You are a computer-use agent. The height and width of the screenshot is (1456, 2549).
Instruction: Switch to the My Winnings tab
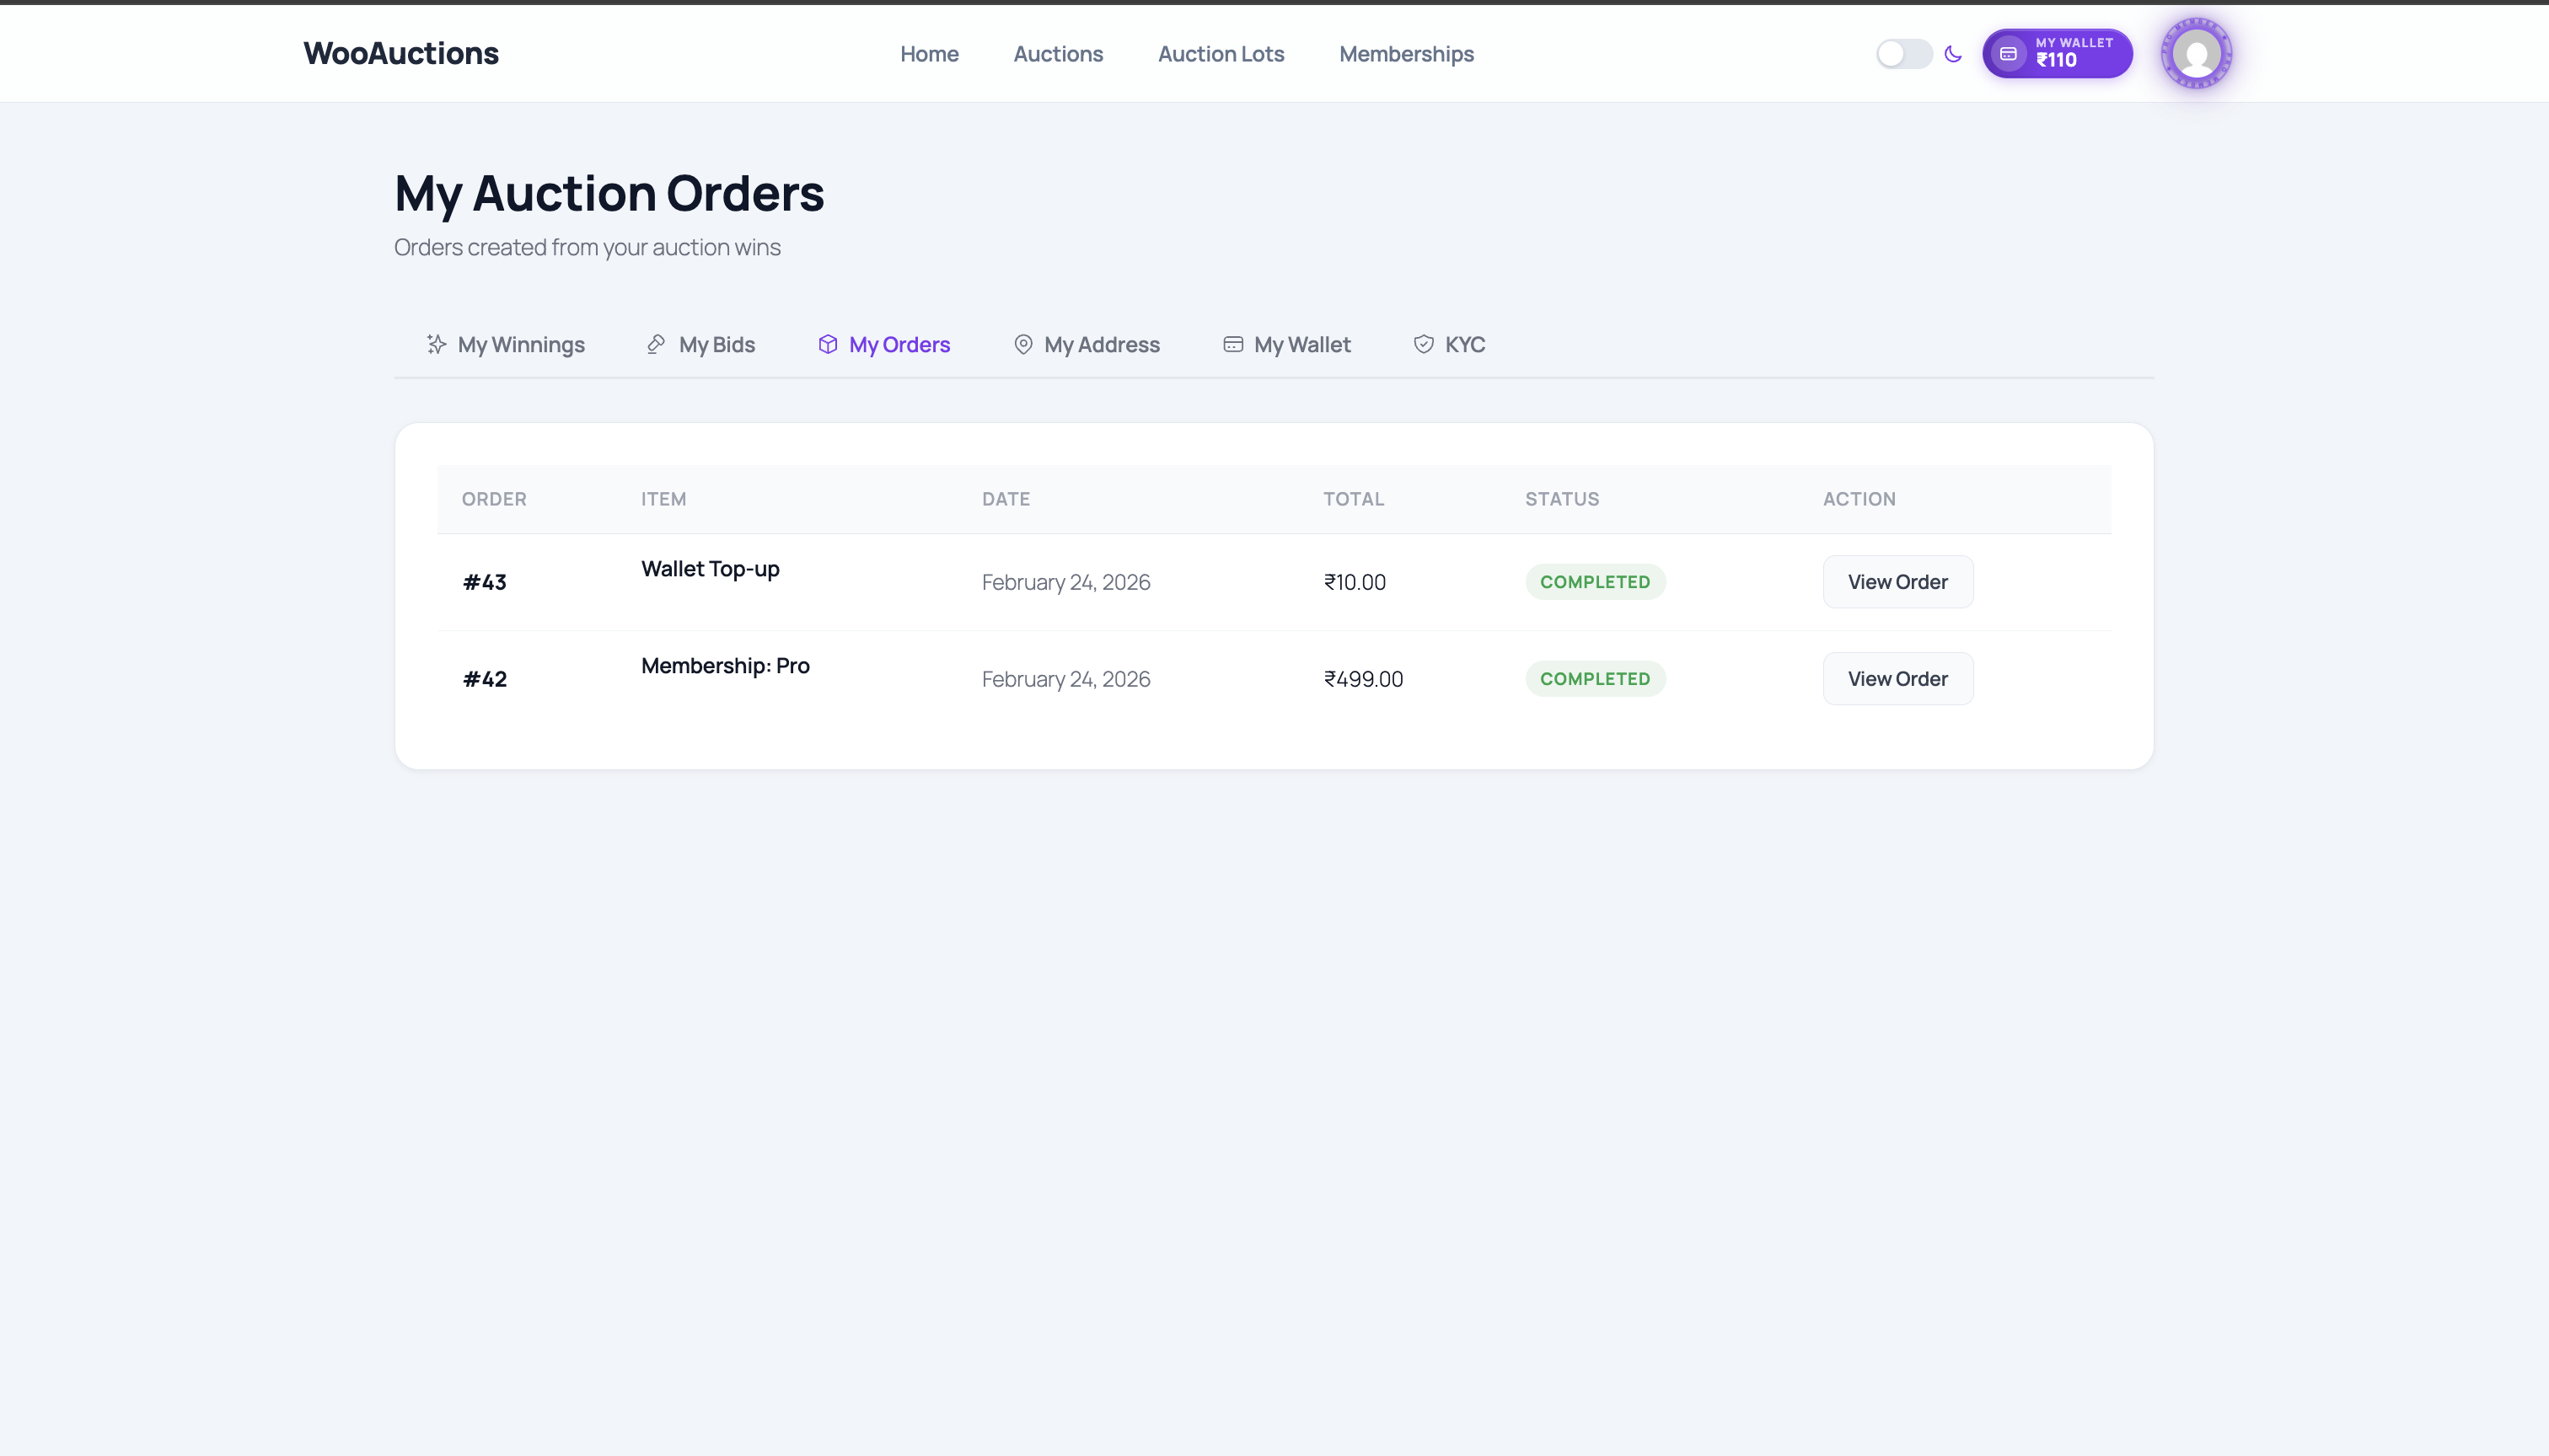point(521,344)
